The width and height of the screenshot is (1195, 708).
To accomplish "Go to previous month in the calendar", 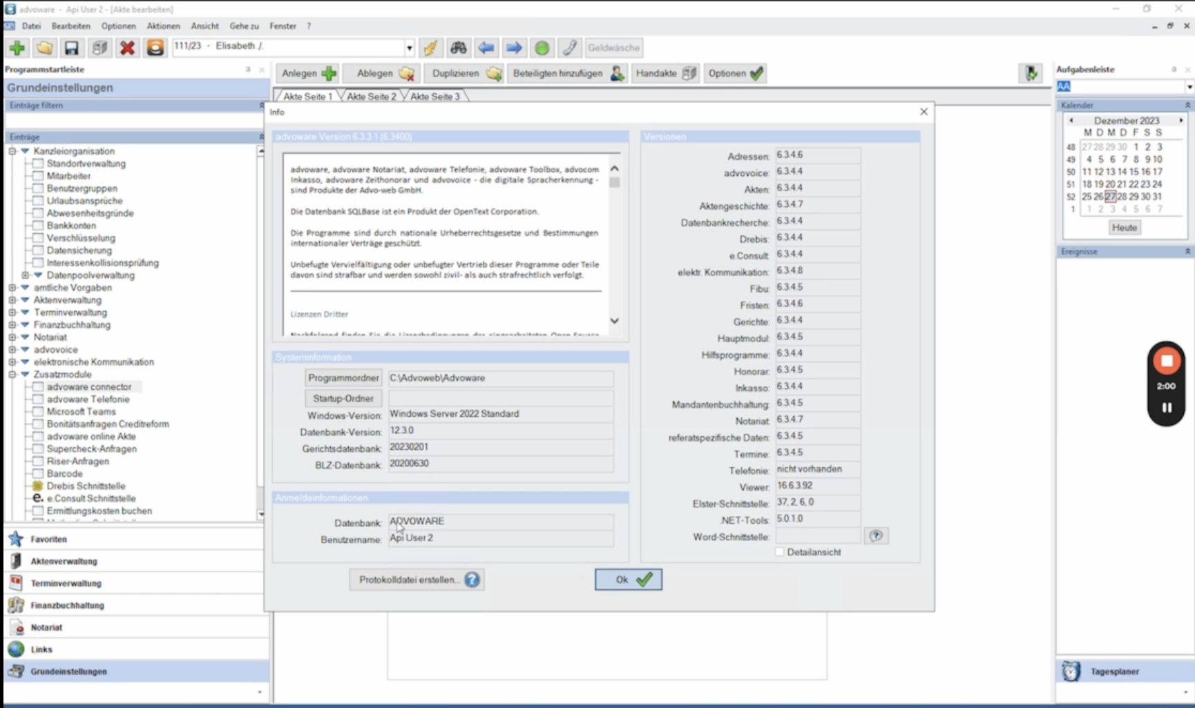I will click(1071, 121).
